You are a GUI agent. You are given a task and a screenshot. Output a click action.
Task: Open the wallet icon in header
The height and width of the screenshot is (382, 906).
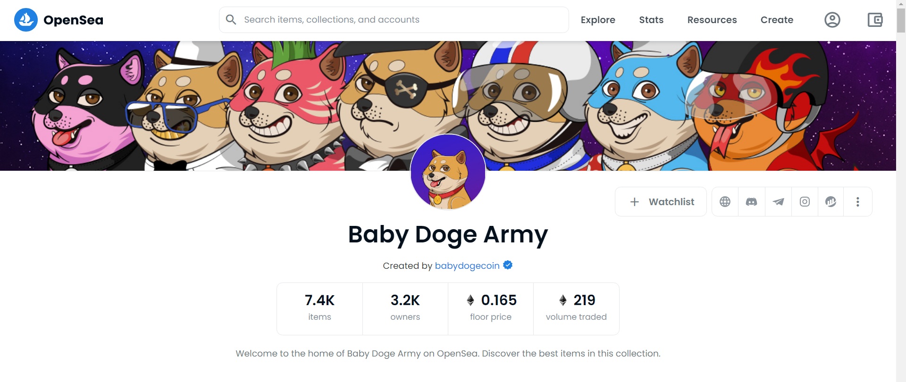[875, 20]
